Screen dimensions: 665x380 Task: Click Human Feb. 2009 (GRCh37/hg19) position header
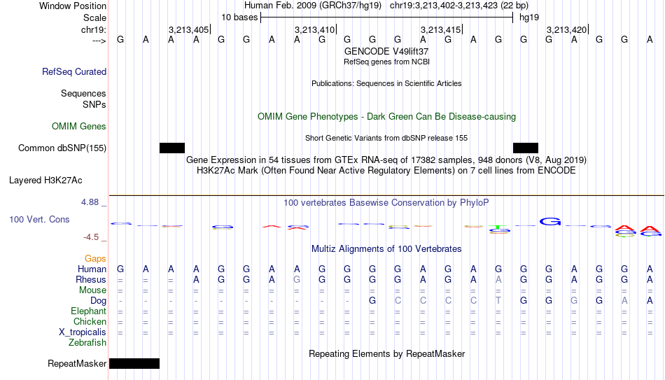pos(313,6)
